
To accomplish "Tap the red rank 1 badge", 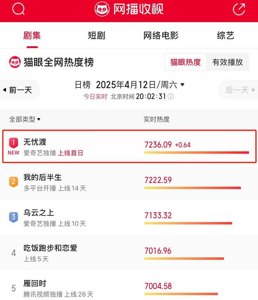I will click(x=13, y=143).
